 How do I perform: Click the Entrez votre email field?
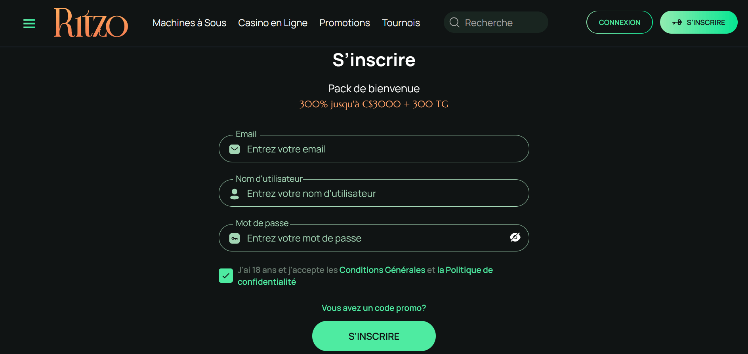point(380,149)
